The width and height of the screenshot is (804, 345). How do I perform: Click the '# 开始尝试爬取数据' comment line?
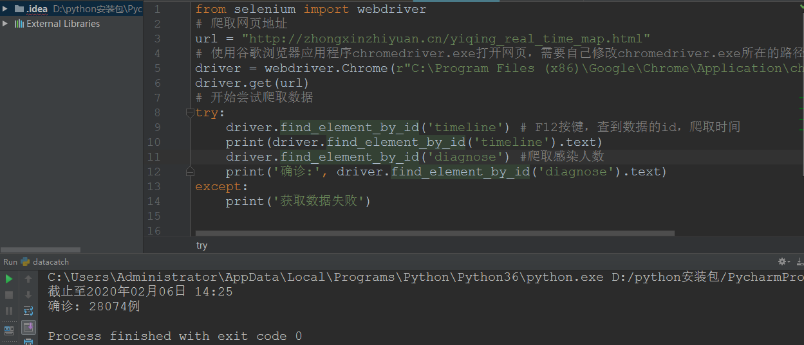pos(254,98)
